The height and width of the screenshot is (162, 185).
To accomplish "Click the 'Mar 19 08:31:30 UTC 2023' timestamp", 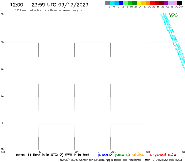I will pyautogui.click(x=163, y=160).
